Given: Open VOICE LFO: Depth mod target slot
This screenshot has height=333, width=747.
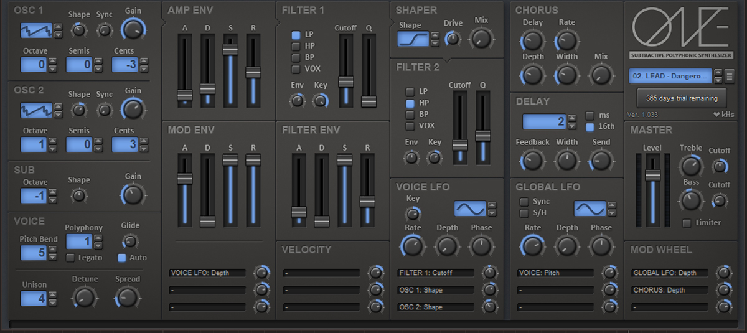Looking at the screenshot, I should pyautogui.click(x=207, y=273).
